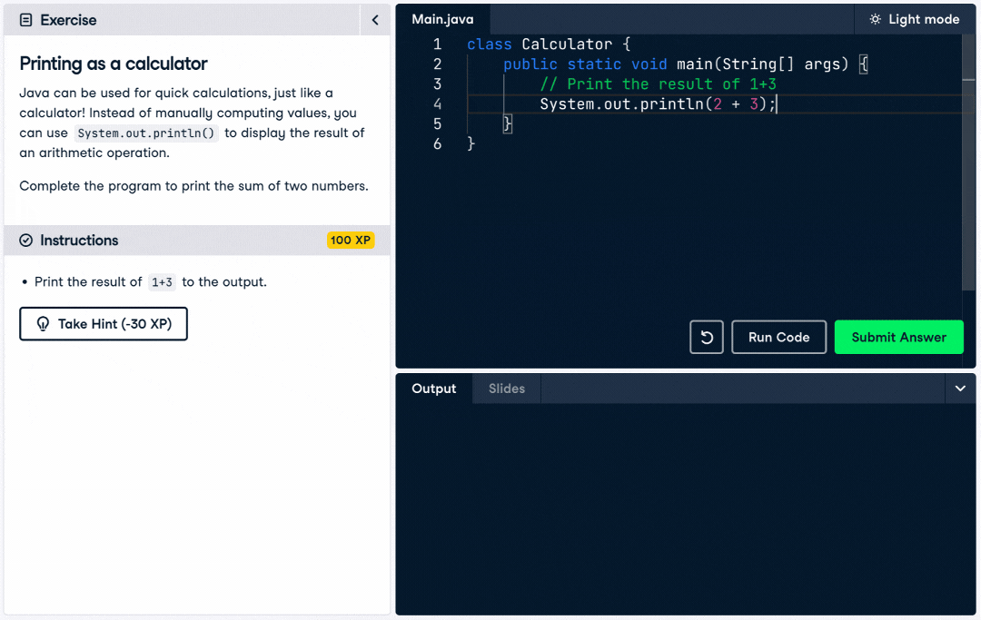Viewport: 981px width, 620px height.
Task: Click the inline 1+3 code in instructions
Action: point(162,282)
